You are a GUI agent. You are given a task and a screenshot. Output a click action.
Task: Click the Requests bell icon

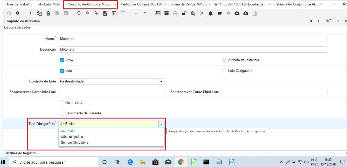click(x=211, y=13)
